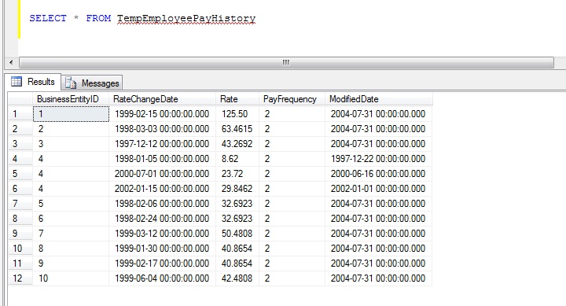Select the BusinessEntityID column header
Image resolution: width=566 pixels, height=306 pixels.
[x=71, y=99]
